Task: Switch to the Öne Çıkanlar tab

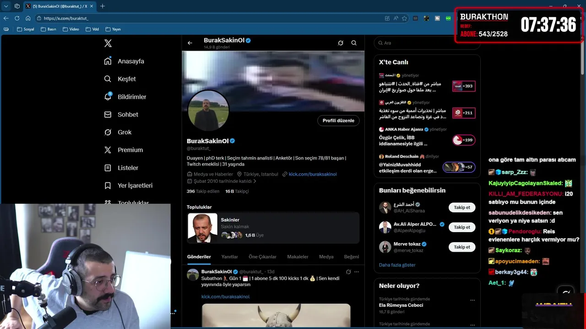Action: tap(262, 257)
